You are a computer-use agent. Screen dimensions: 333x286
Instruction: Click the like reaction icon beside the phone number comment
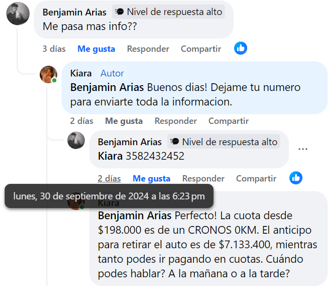[x=296, y=178]
